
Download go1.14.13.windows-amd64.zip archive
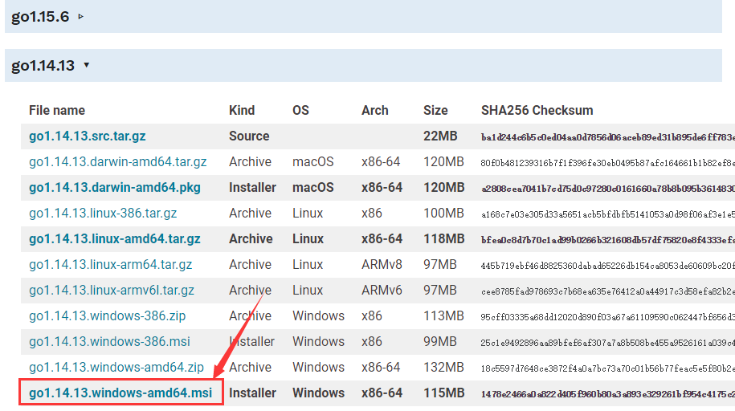pyautogui.click(x=116, y=367)
